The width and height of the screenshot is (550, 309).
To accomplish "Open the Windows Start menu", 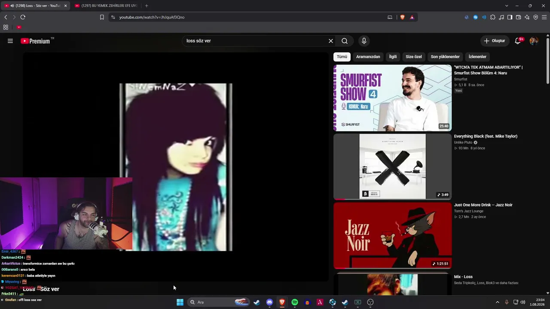I will click(180, 302).
